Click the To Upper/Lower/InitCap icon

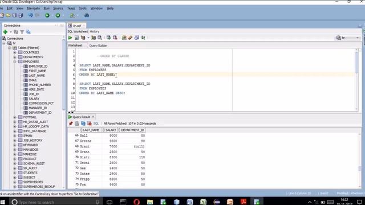tap(143, 38)
